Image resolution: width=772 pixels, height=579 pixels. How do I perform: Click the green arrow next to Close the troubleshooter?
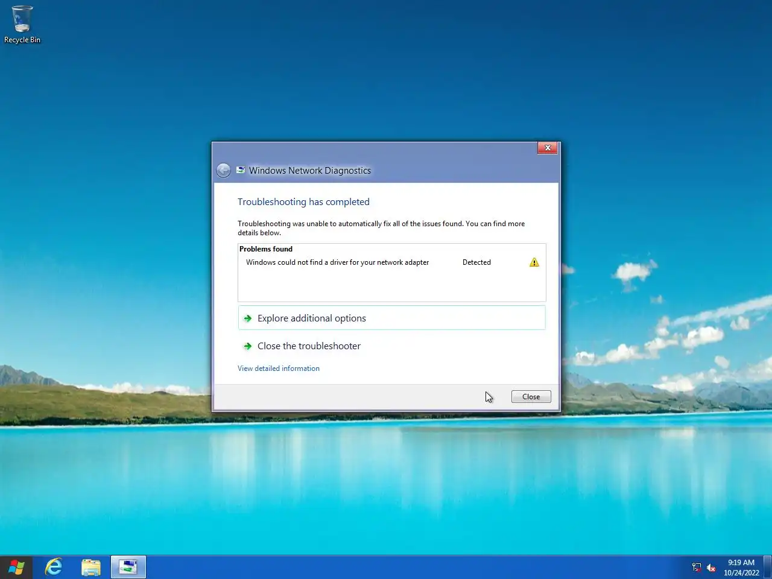click(x=247, y=346)
